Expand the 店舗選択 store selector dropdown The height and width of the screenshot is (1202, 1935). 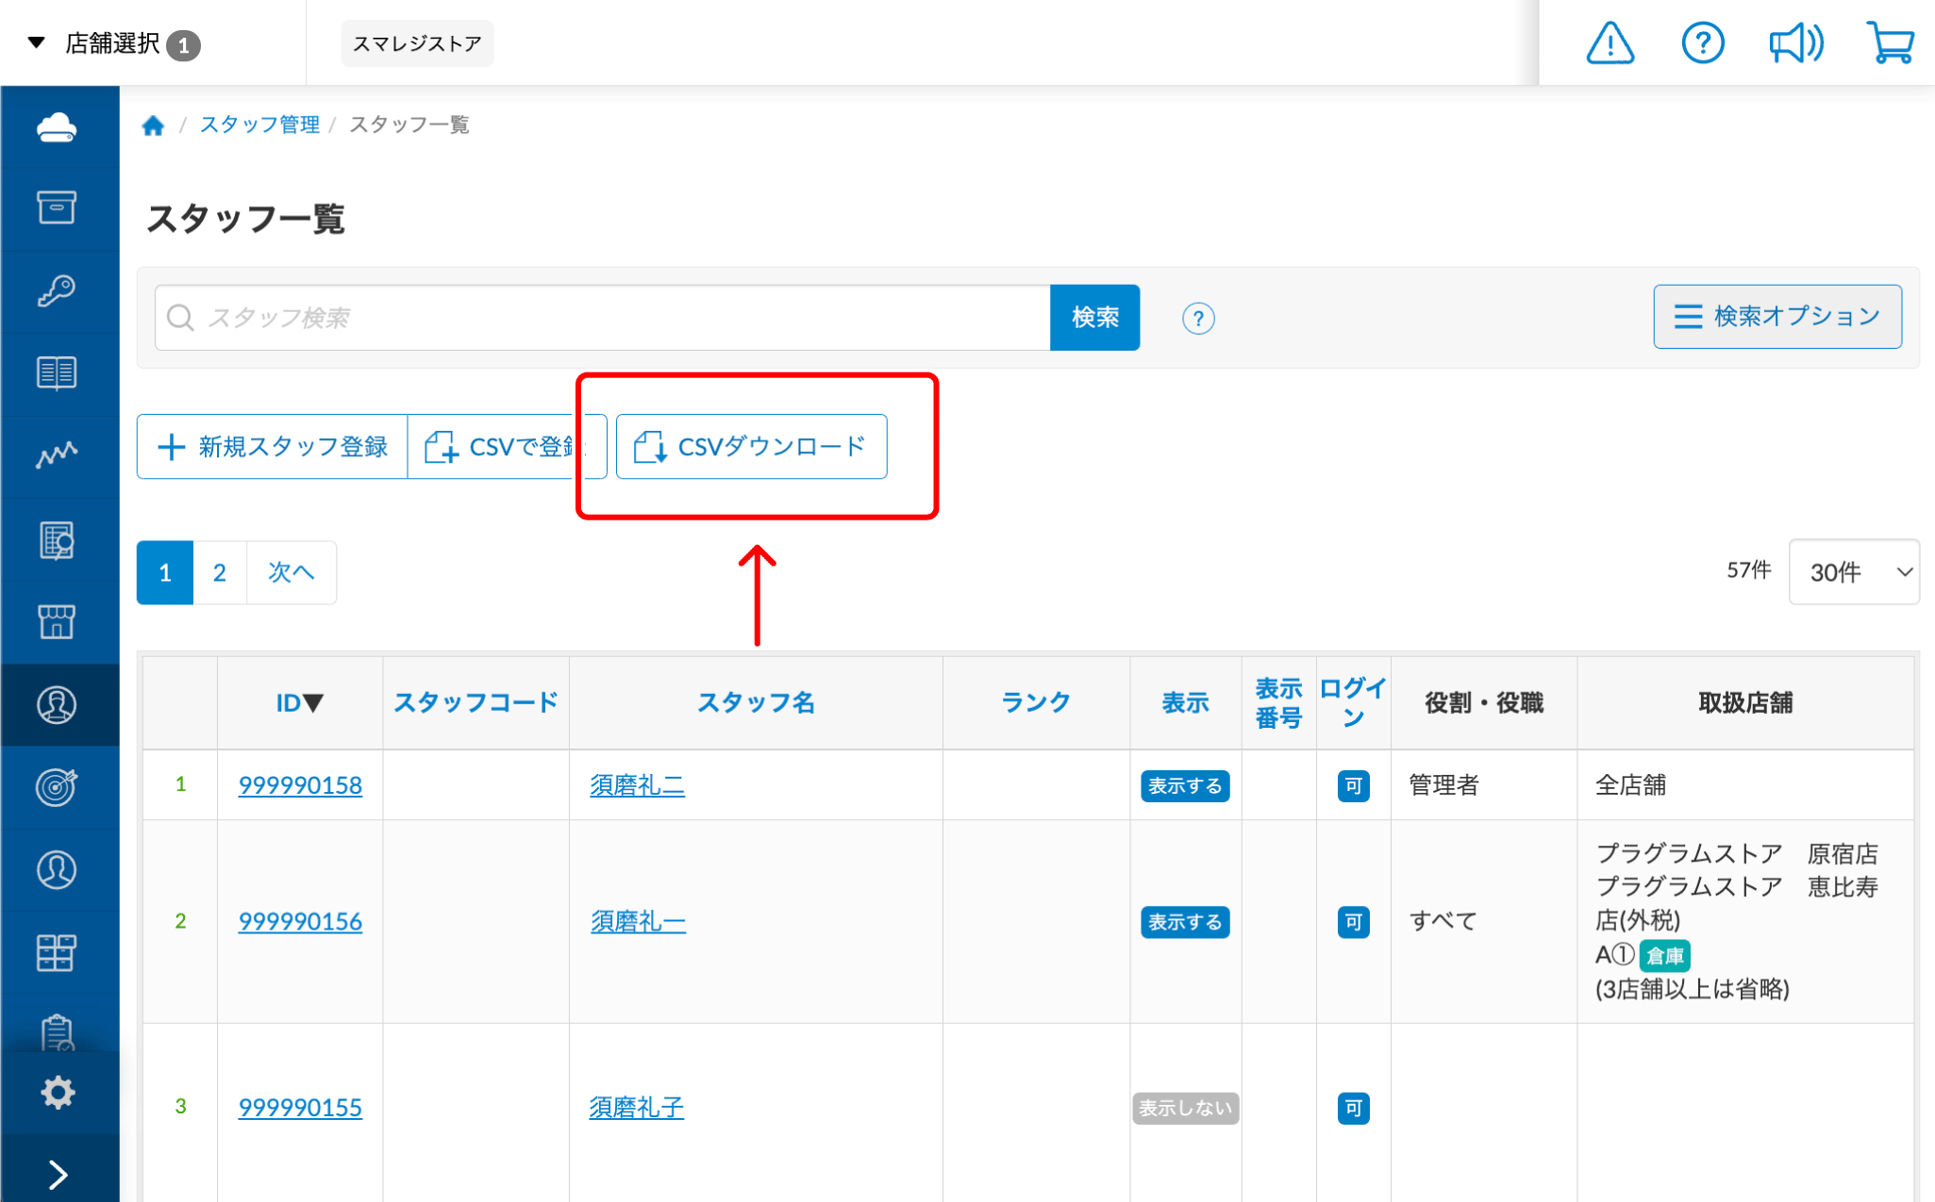[112, 43]
